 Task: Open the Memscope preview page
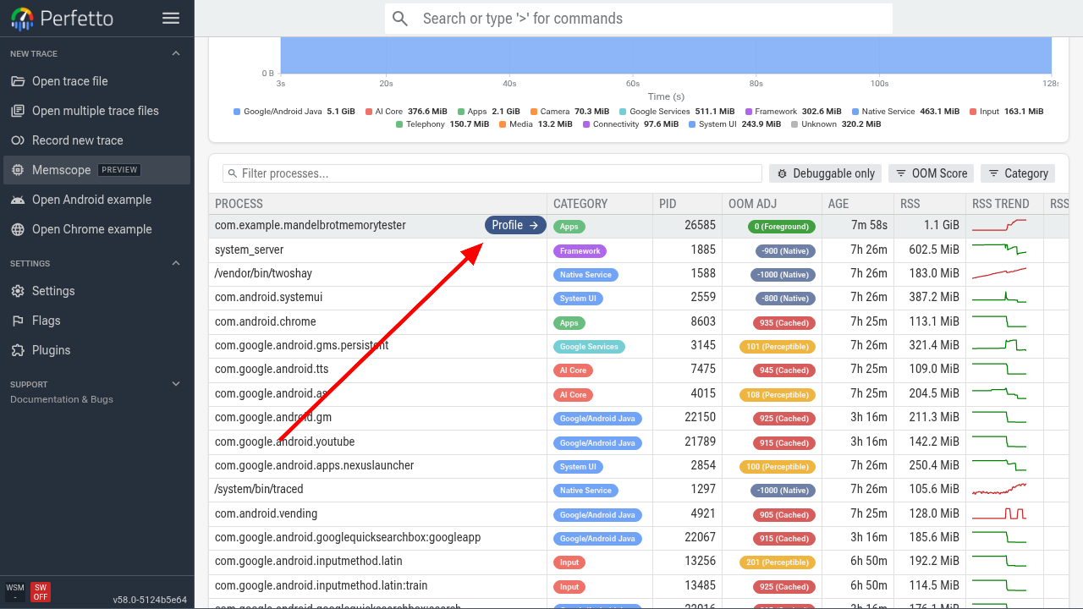click(x=96, y=170)
